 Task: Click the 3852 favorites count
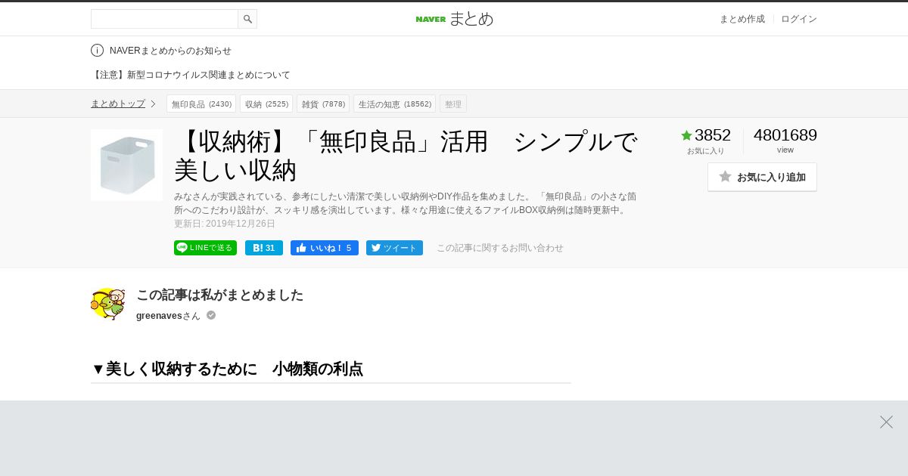tap(713, 135)
